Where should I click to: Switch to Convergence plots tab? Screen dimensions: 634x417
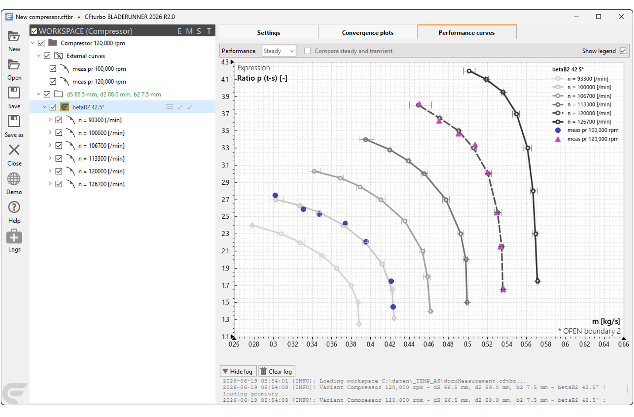point(368,33)
